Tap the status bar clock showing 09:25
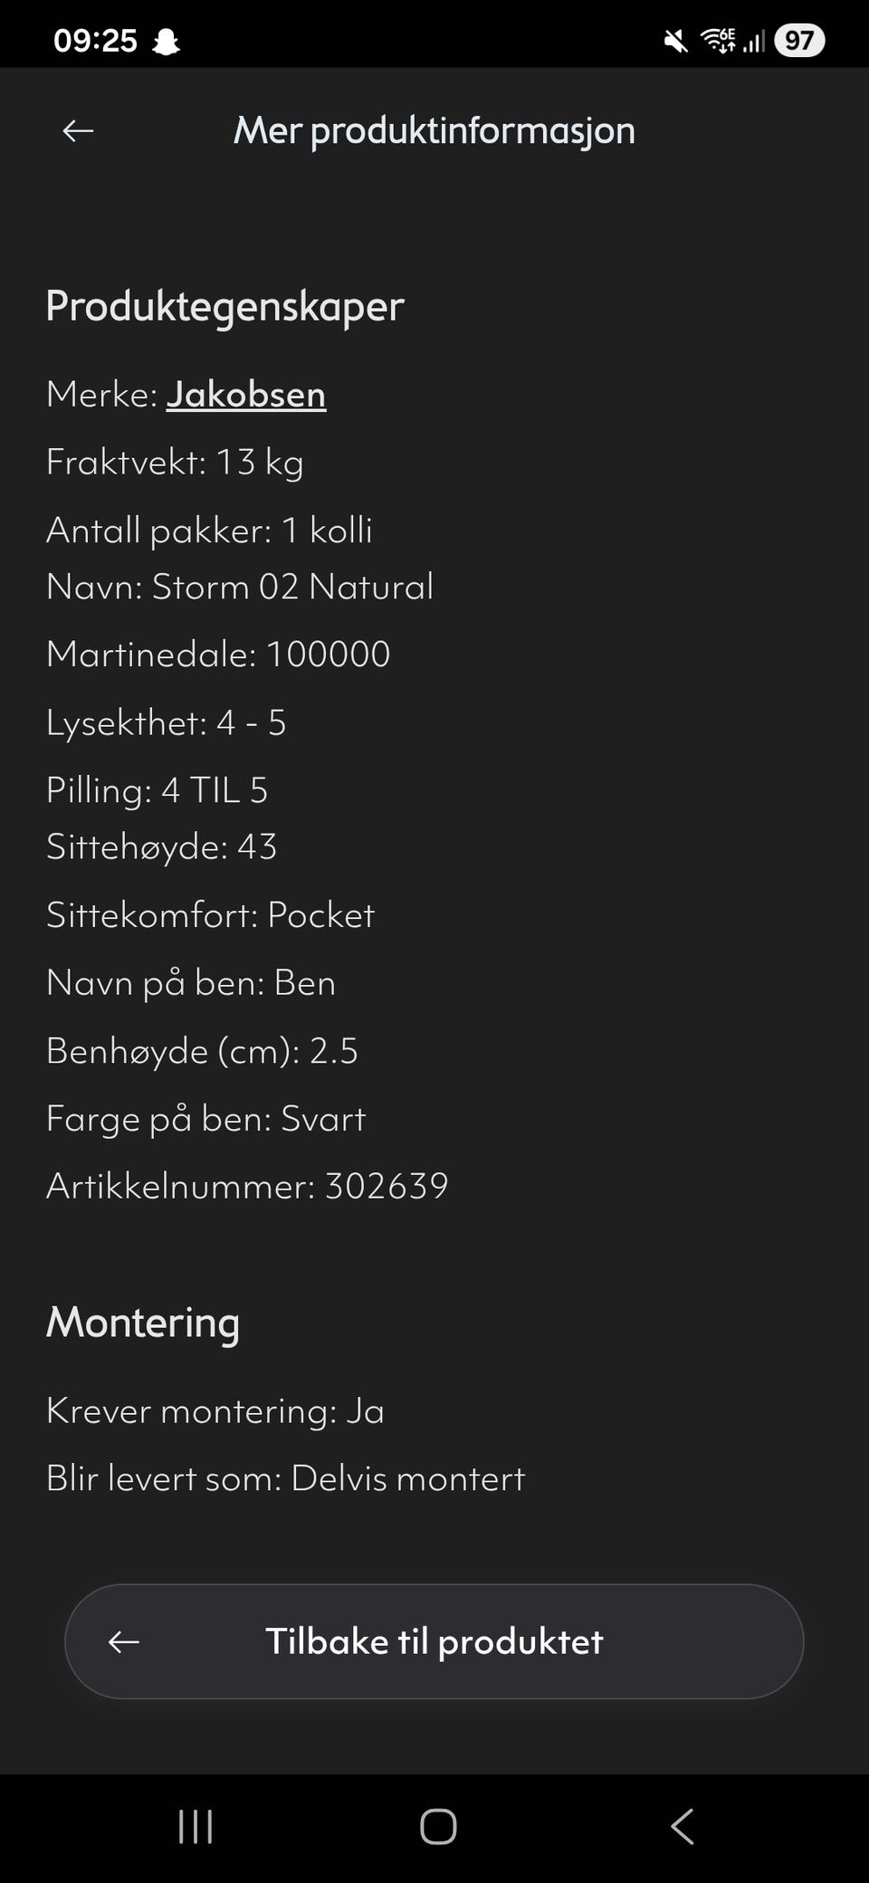The height and width of the screenshot is (1883, 869). (95, 41)
